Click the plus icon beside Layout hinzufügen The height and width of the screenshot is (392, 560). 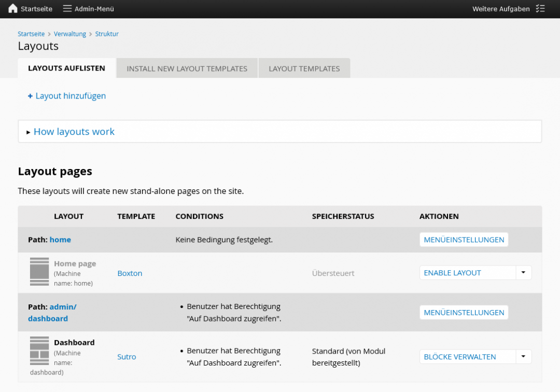pyautogui.click(x=31, y=96)
